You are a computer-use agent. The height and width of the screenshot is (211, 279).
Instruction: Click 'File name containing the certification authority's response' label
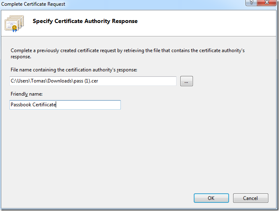(x=74, y=70)
